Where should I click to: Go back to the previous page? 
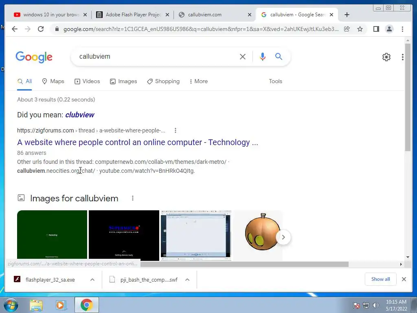coord(15,29)
